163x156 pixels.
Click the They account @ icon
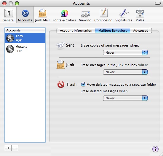(10, 38)
